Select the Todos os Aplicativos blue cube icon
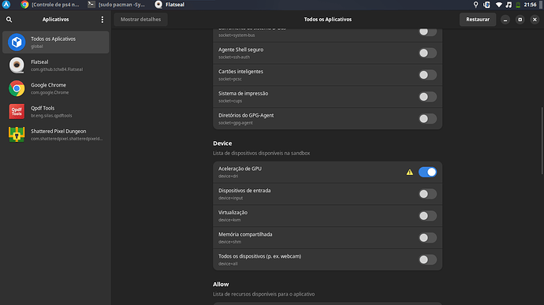The width and height of the screenshot is (544, 305). 17,43
